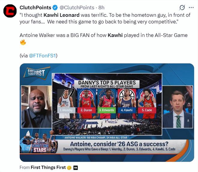
Task: Click the fire emoji in the tweet
Action: (23, 42)
